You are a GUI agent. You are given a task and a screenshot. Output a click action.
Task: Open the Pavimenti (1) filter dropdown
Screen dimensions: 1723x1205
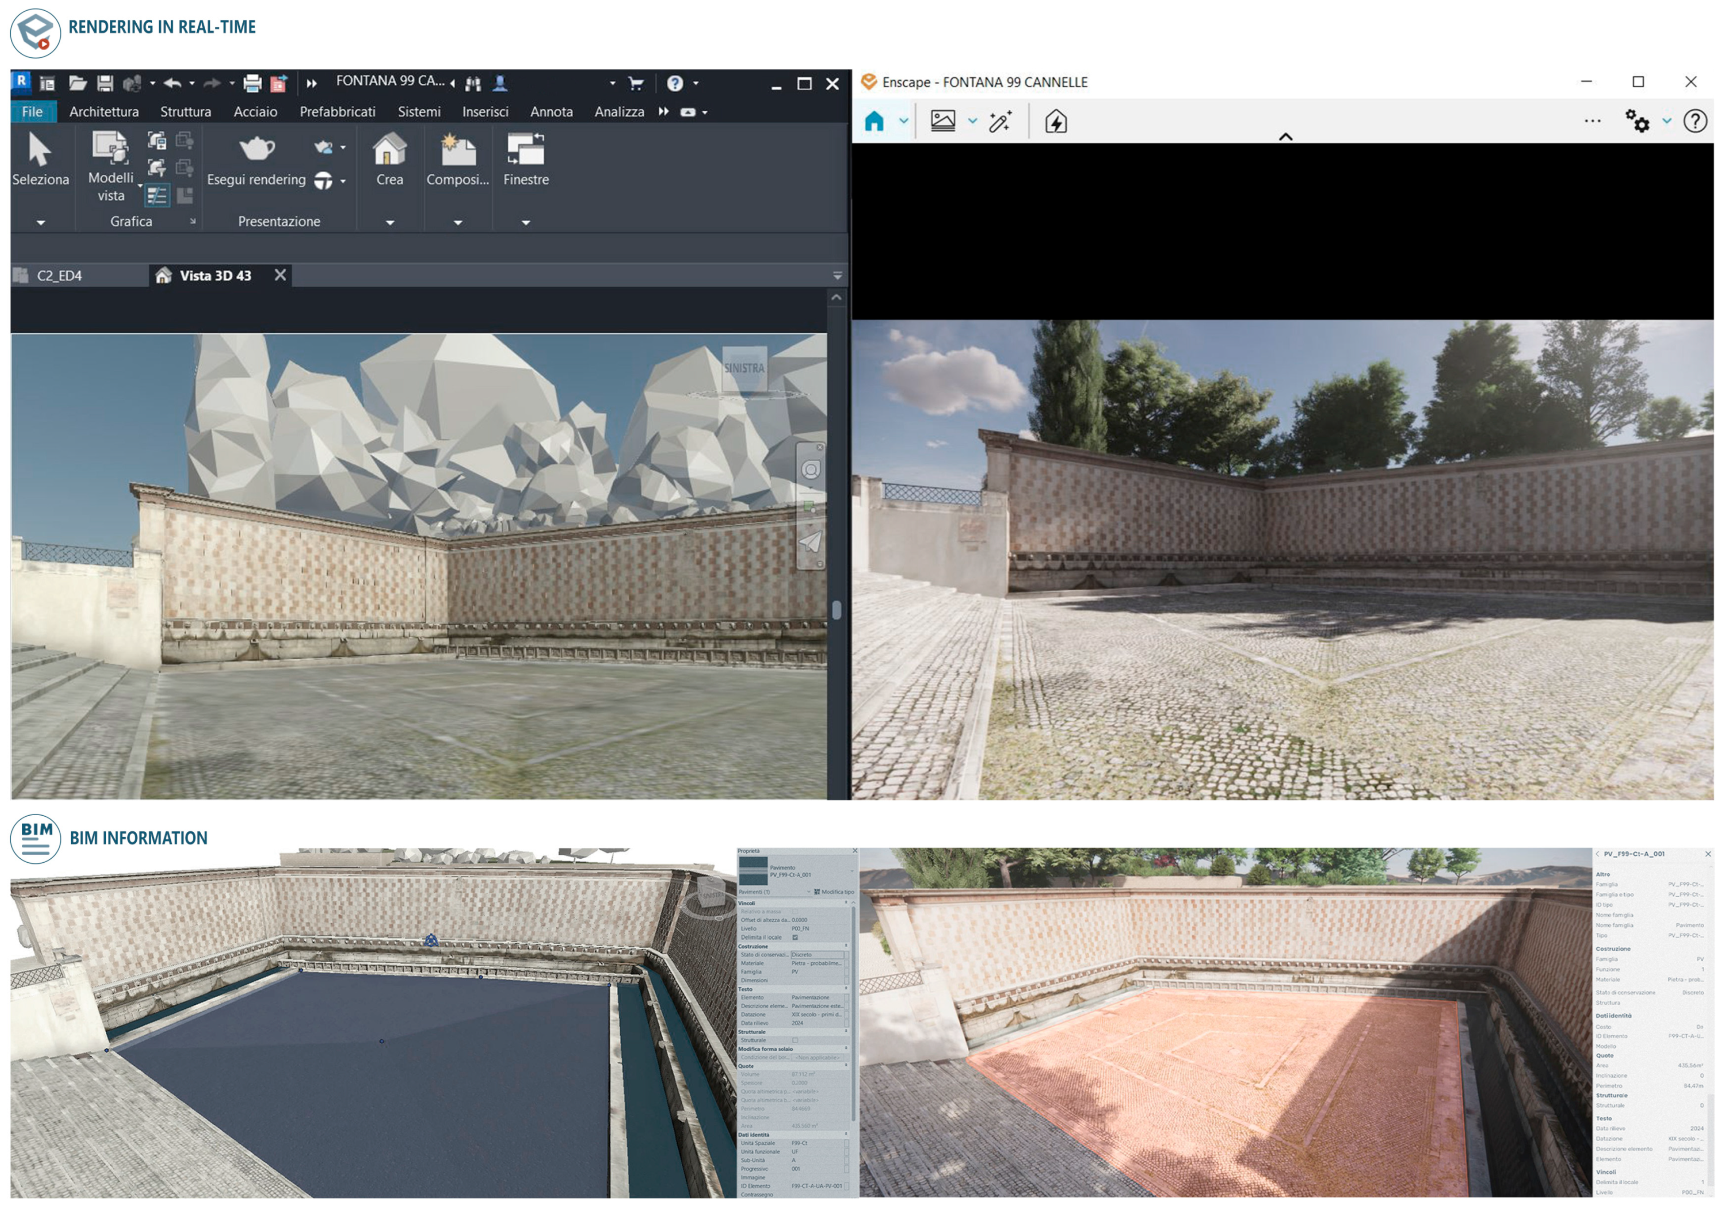click(809, 892)
